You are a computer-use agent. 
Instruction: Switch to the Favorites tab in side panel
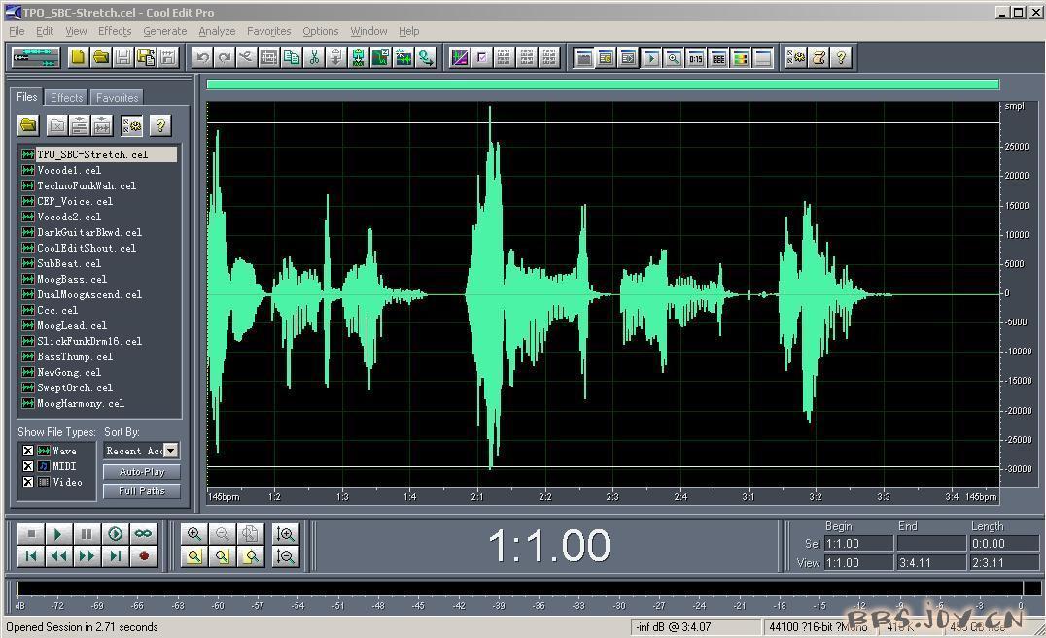(117, 97)
